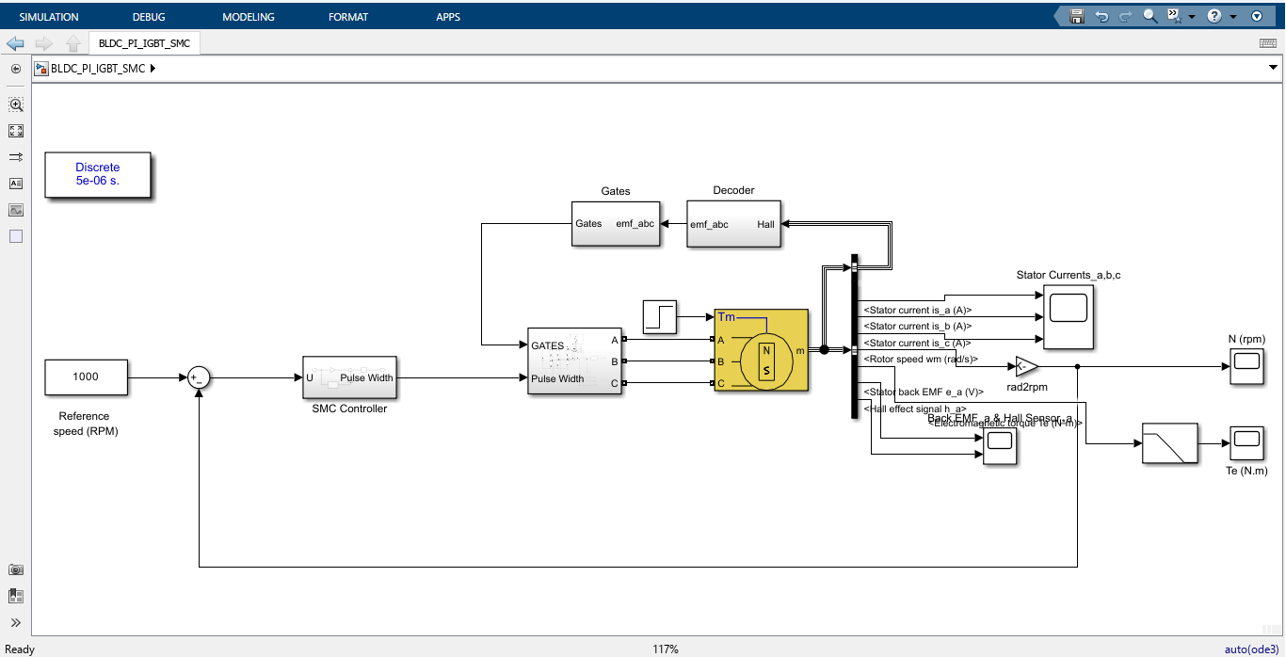This screenshot has width=1286, height=657.
Task: Open the dropdown next to the favorites star icon
Action: coord(1192,16)
